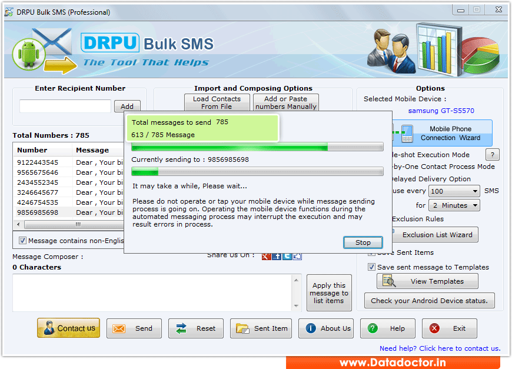Click the Message column header

click(98, 150)
